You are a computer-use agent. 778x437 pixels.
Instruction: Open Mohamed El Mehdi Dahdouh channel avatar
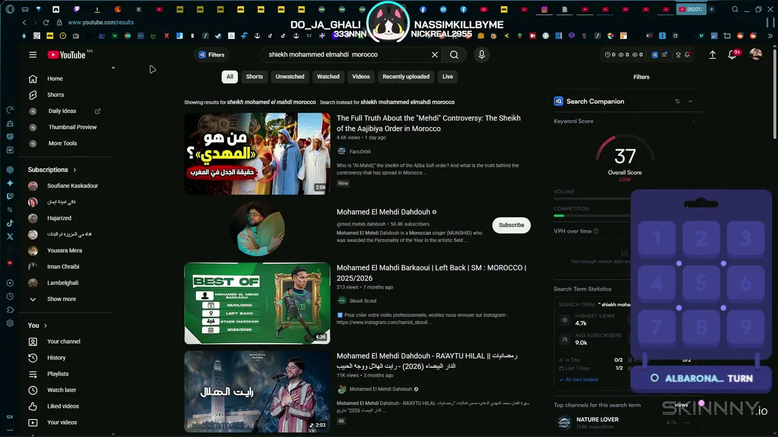pyautogui.click(x=257, y=229)
